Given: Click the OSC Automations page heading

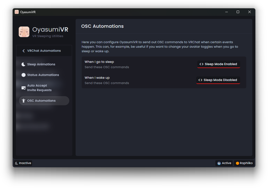Looking at the screenshot, I should click(x=102, y=26).
